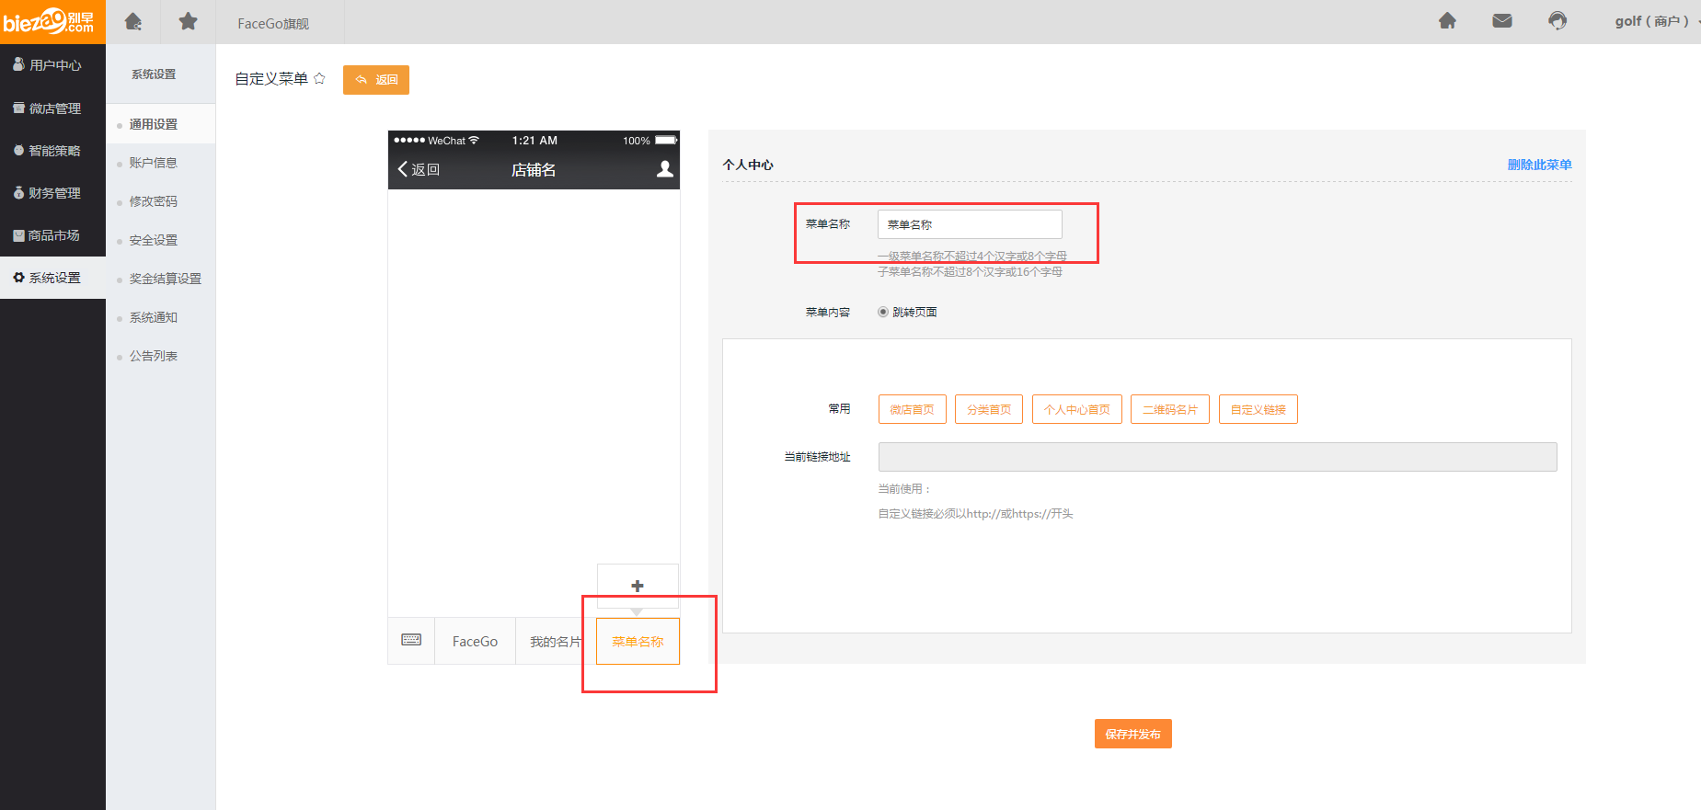Image resolution: width=1701 pixels, height=810 pixels.
Task: Choose the 二维码名片 link option
Action: [x=1169, y=409]
